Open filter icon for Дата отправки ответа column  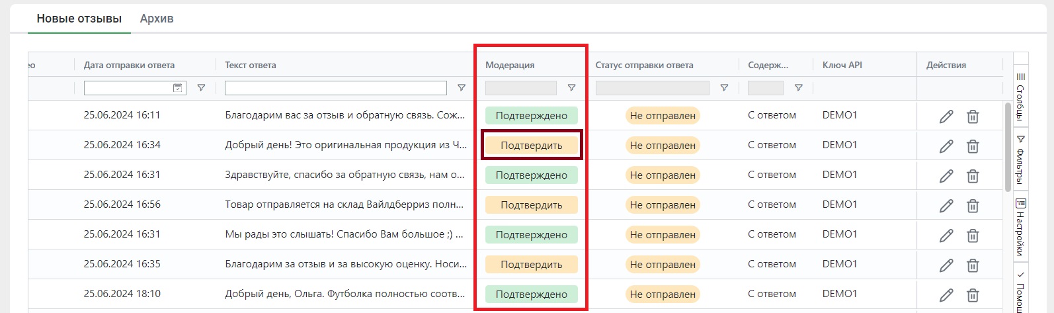click(201, 88)
